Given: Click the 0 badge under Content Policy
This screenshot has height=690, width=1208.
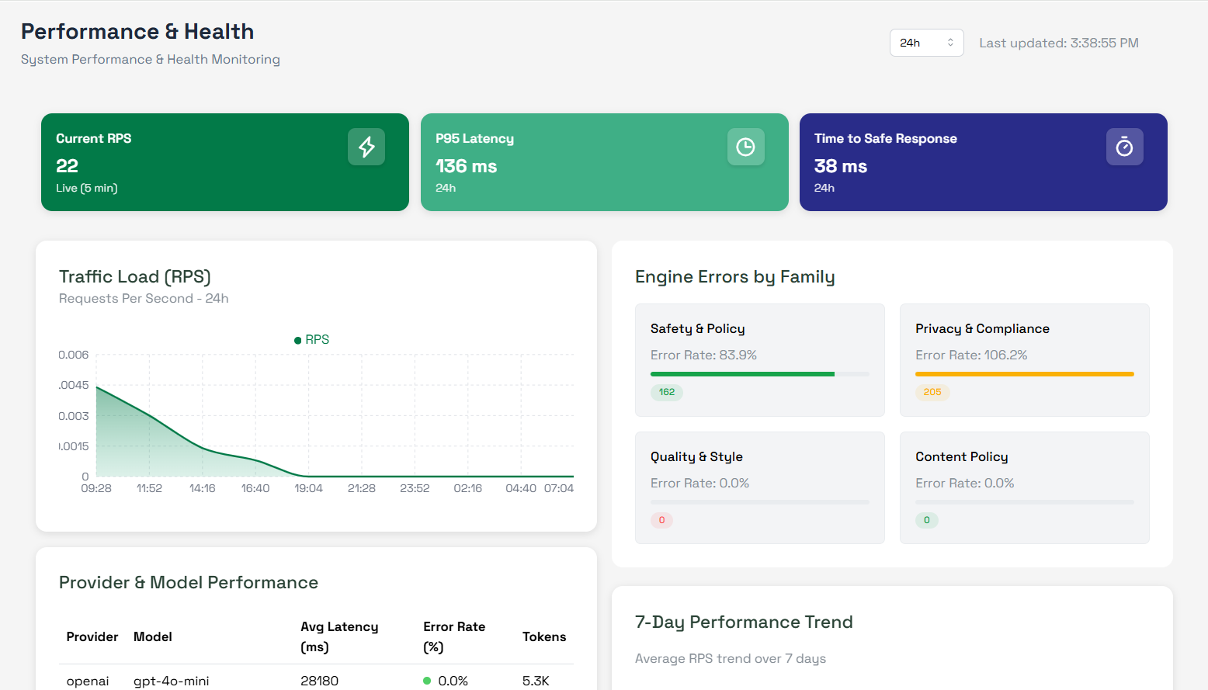Looking at the screenshot, I should click(x=926, y=520).
